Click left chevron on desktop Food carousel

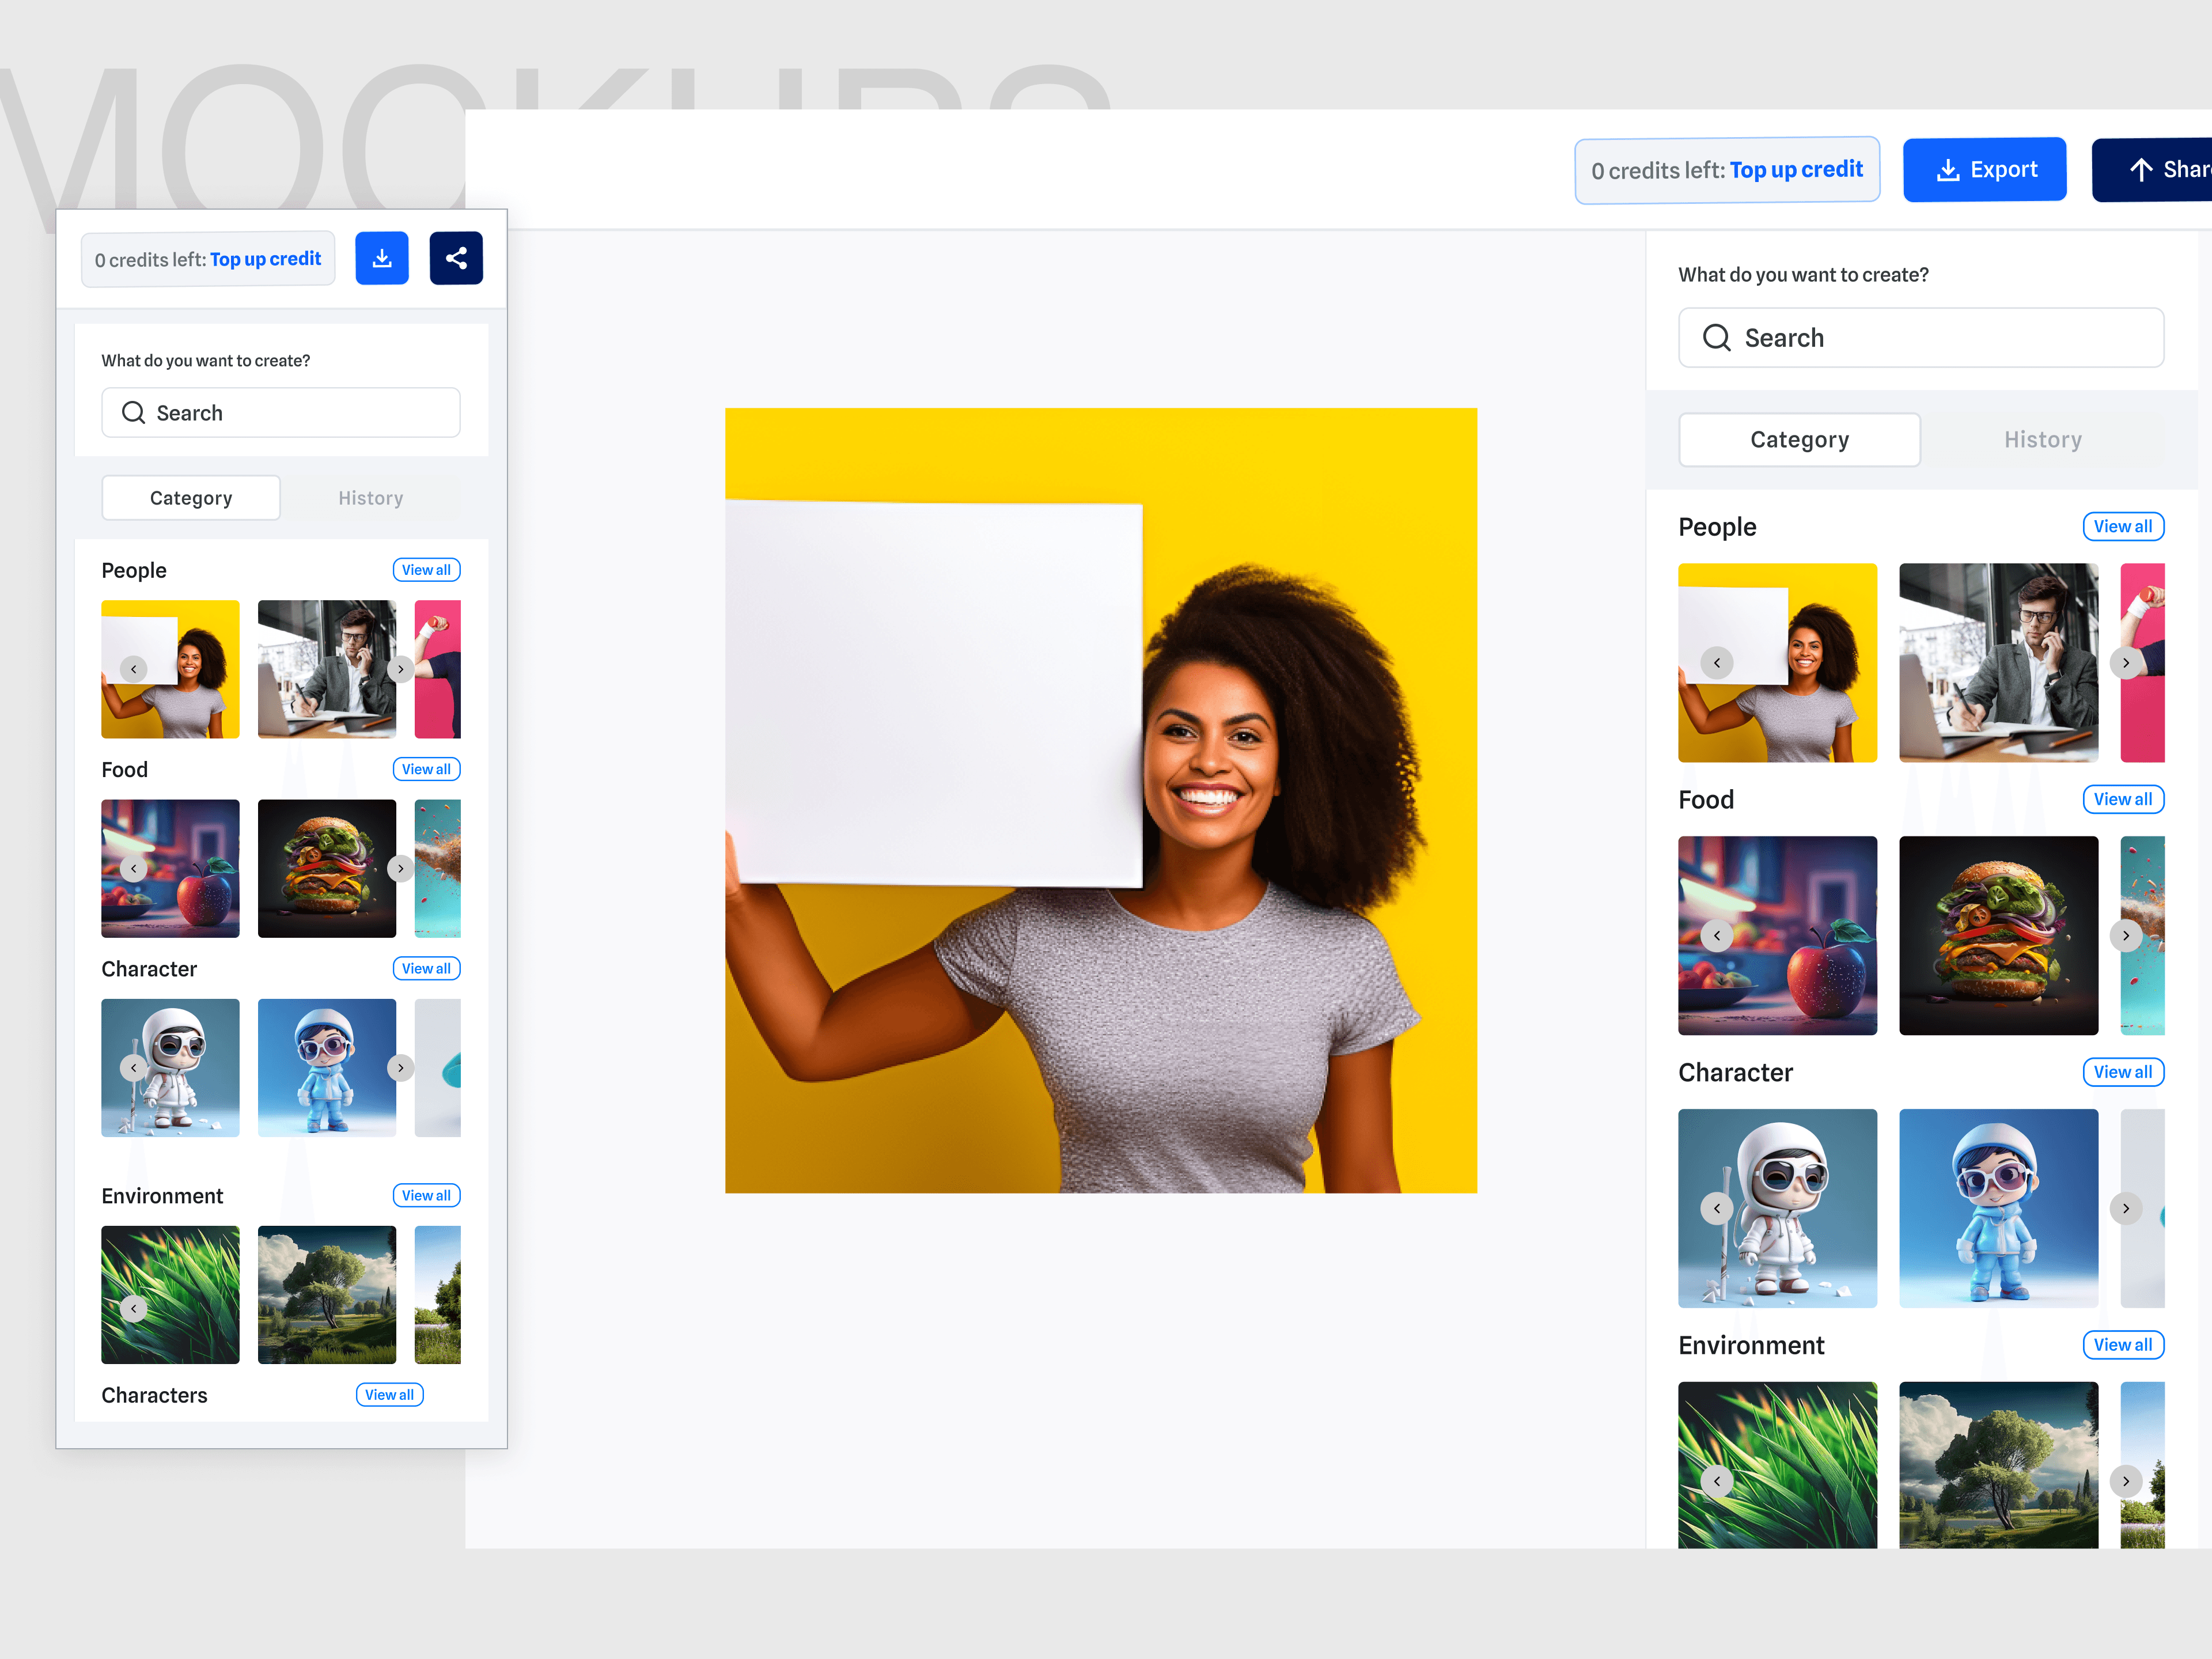(x=1717, y=936)
